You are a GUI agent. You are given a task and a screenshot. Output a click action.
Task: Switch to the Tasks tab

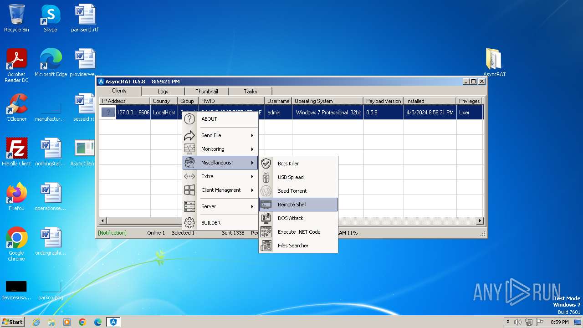tap(250, 92)
